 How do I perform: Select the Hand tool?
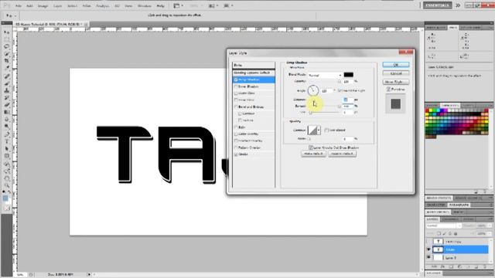(6, 178)
